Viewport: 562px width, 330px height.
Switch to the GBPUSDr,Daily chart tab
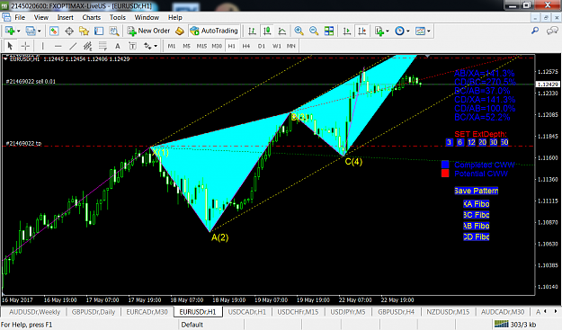coord(94,312)
